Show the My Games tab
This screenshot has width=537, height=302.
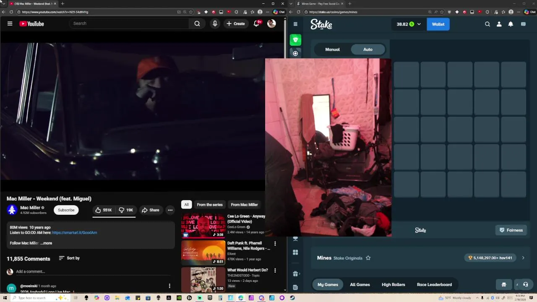point(328,284)
